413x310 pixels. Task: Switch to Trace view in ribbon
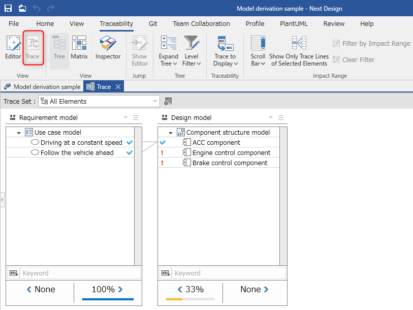(33, 47)
